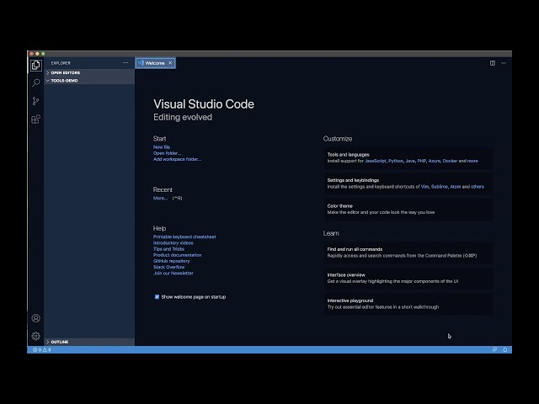Install Azure support link

[x=435, y=161]
